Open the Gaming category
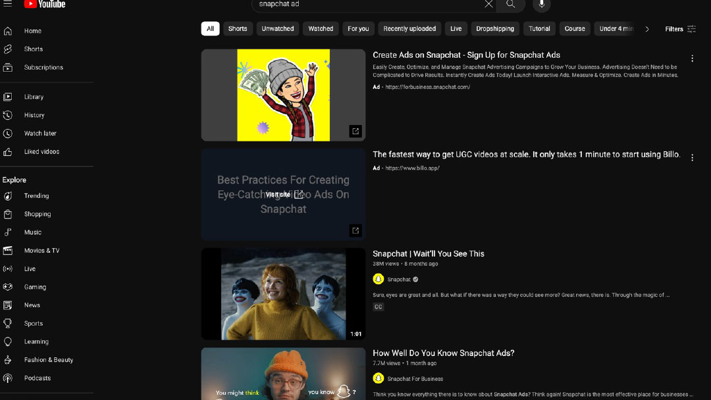 [35, 287]
